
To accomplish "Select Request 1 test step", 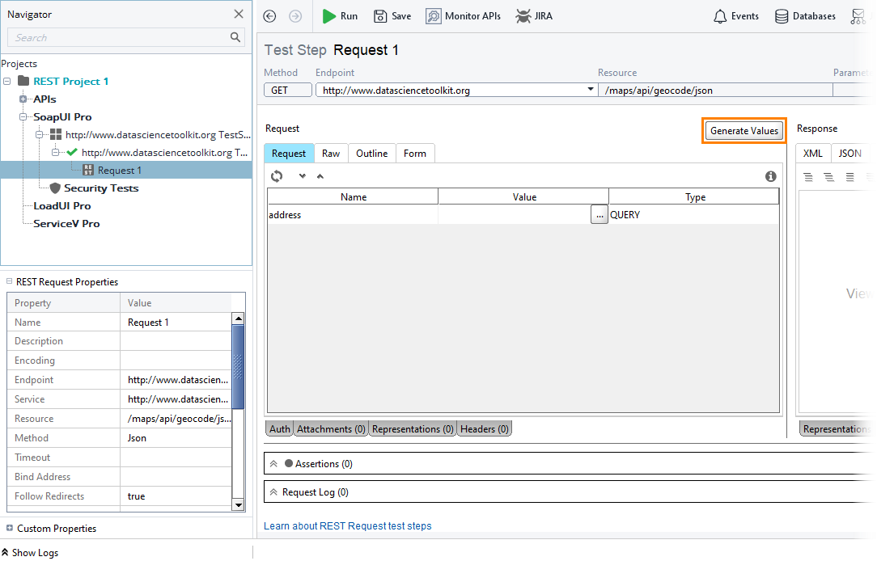I will click(x=119, y=171).
